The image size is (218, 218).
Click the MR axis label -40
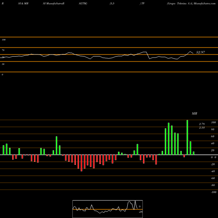coord(213,171)
